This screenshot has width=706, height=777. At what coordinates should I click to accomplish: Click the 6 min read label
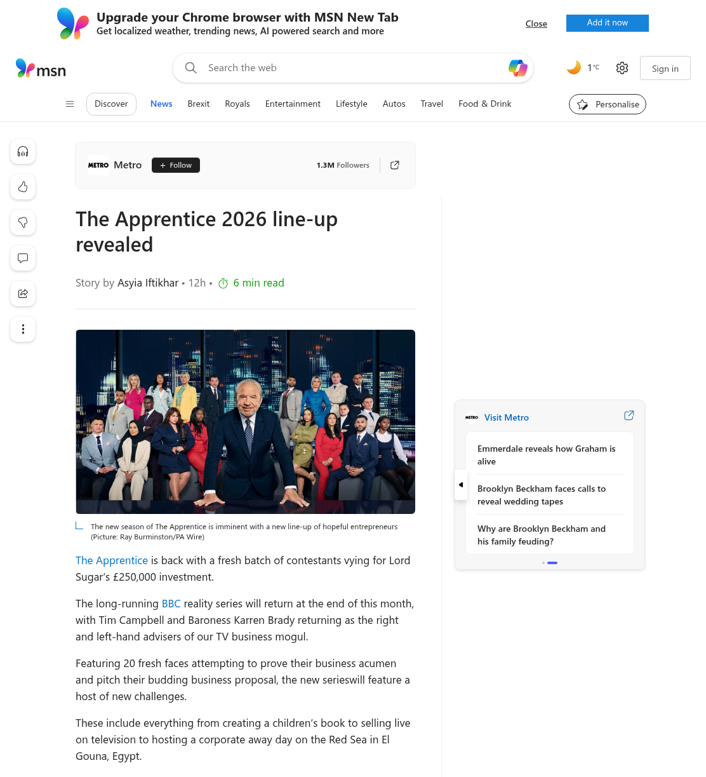click(258, 283)
